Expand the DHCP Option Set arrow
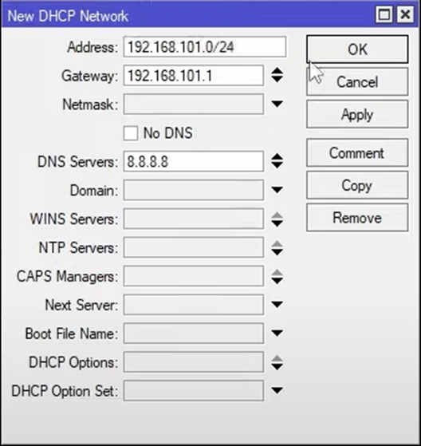The image size is (421, 446). point(277,390)
